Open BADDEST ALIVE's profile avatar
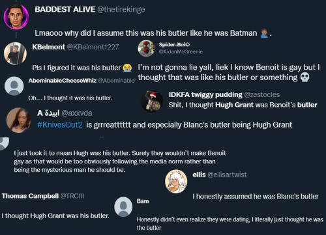This screenshot has height=235, width=326. pyautogui.click(x=16, y=16)
